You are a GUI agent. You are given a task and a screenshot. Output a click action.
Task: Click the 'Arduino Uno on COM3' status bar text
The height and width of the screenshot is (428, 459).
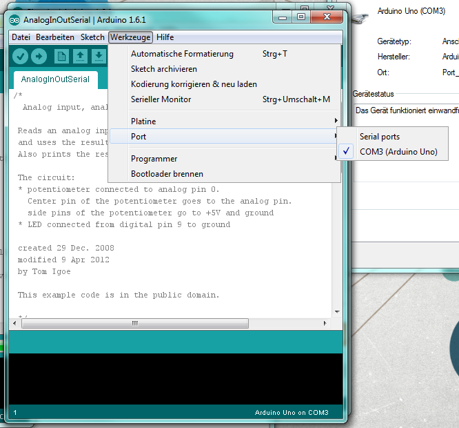pyautogui.click(x=292, y=412)
